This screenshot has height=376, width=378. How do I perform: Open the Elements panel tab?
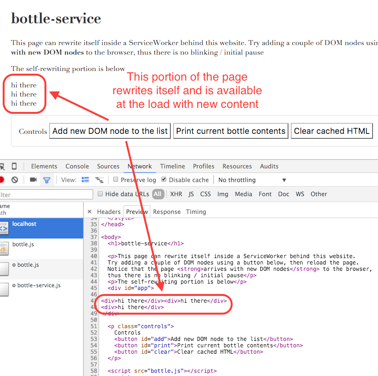point(44,166)
